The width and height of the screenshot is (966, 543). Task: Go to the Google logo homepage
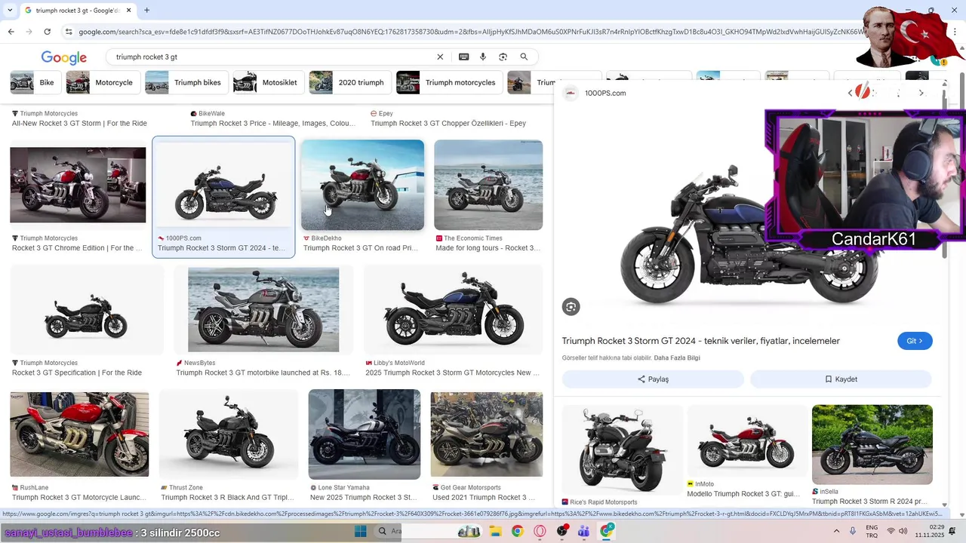point(63,57)
